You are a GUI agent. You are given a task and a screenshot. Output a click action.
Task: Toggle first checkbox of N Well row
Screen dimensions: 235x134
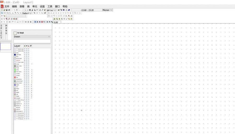(25, 64)
